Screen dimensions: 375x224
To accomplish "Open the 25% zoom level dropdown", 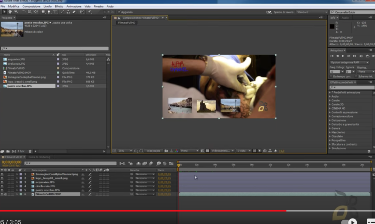I will click(x=125, y=151).
